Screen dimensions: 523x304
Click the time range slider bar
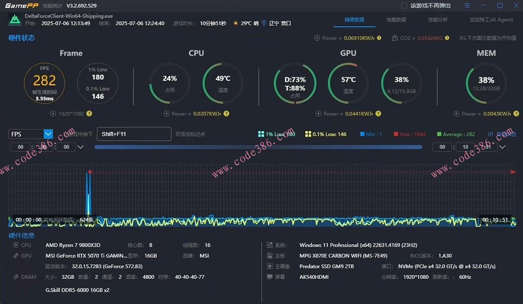pyautogui.click(x=258, y=147)
